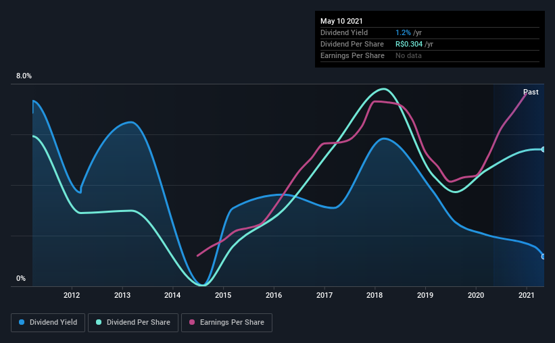The image size is (555, 343).
Task: Toggle the Dividend Yield legend button
Action: (48, 323)
